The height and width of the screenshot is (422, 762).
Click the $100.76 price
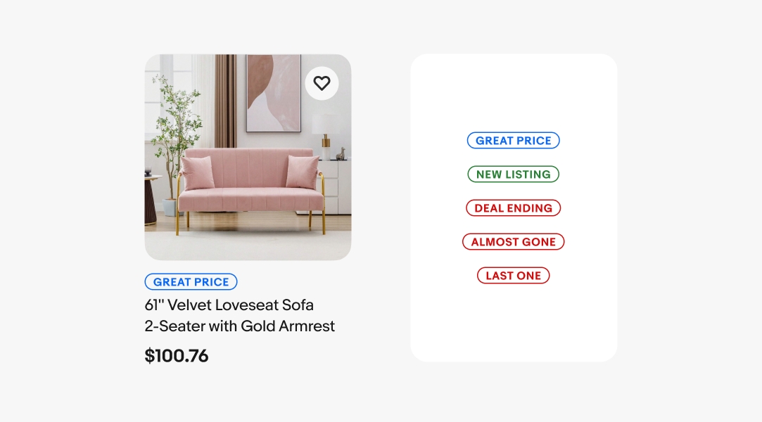[x=177, y=356]
